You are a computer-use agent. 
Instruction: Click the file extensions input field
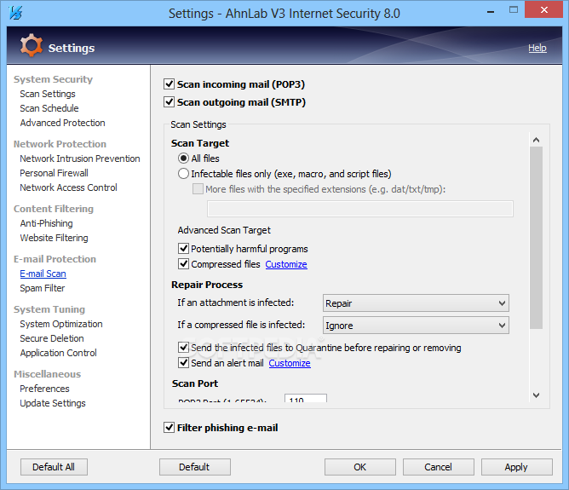pos(360,209)
